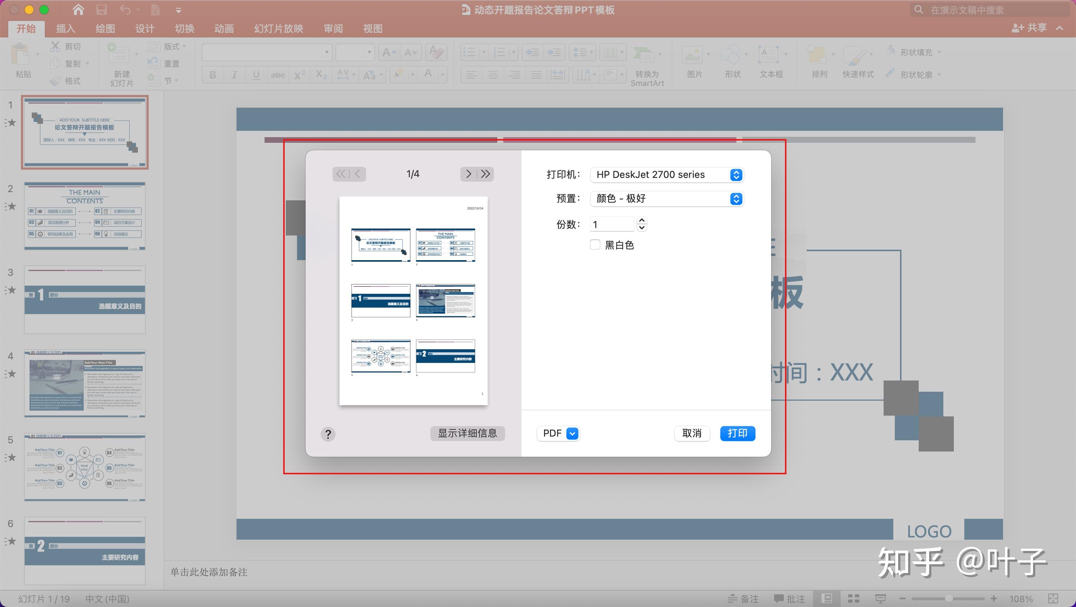Click the help question mark button

tap(328, 434)
